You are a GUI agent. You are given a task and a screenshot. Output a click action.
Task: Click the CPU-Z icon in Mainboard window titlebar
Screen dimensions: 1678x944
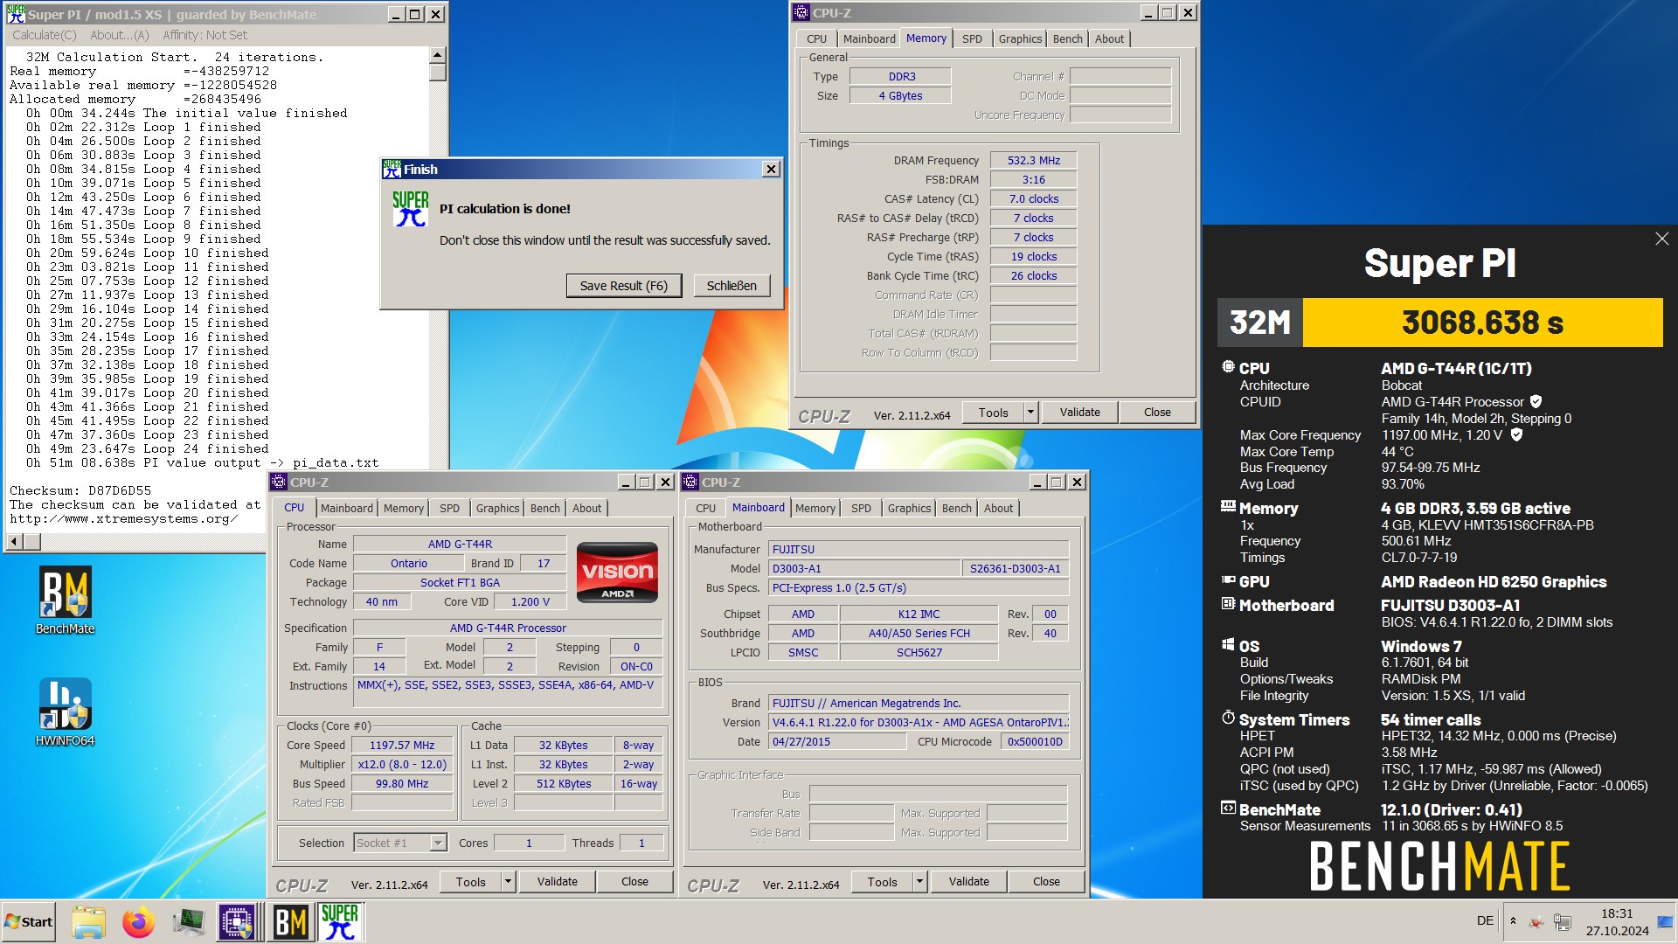pyautogui.click(x=690, y=482)
